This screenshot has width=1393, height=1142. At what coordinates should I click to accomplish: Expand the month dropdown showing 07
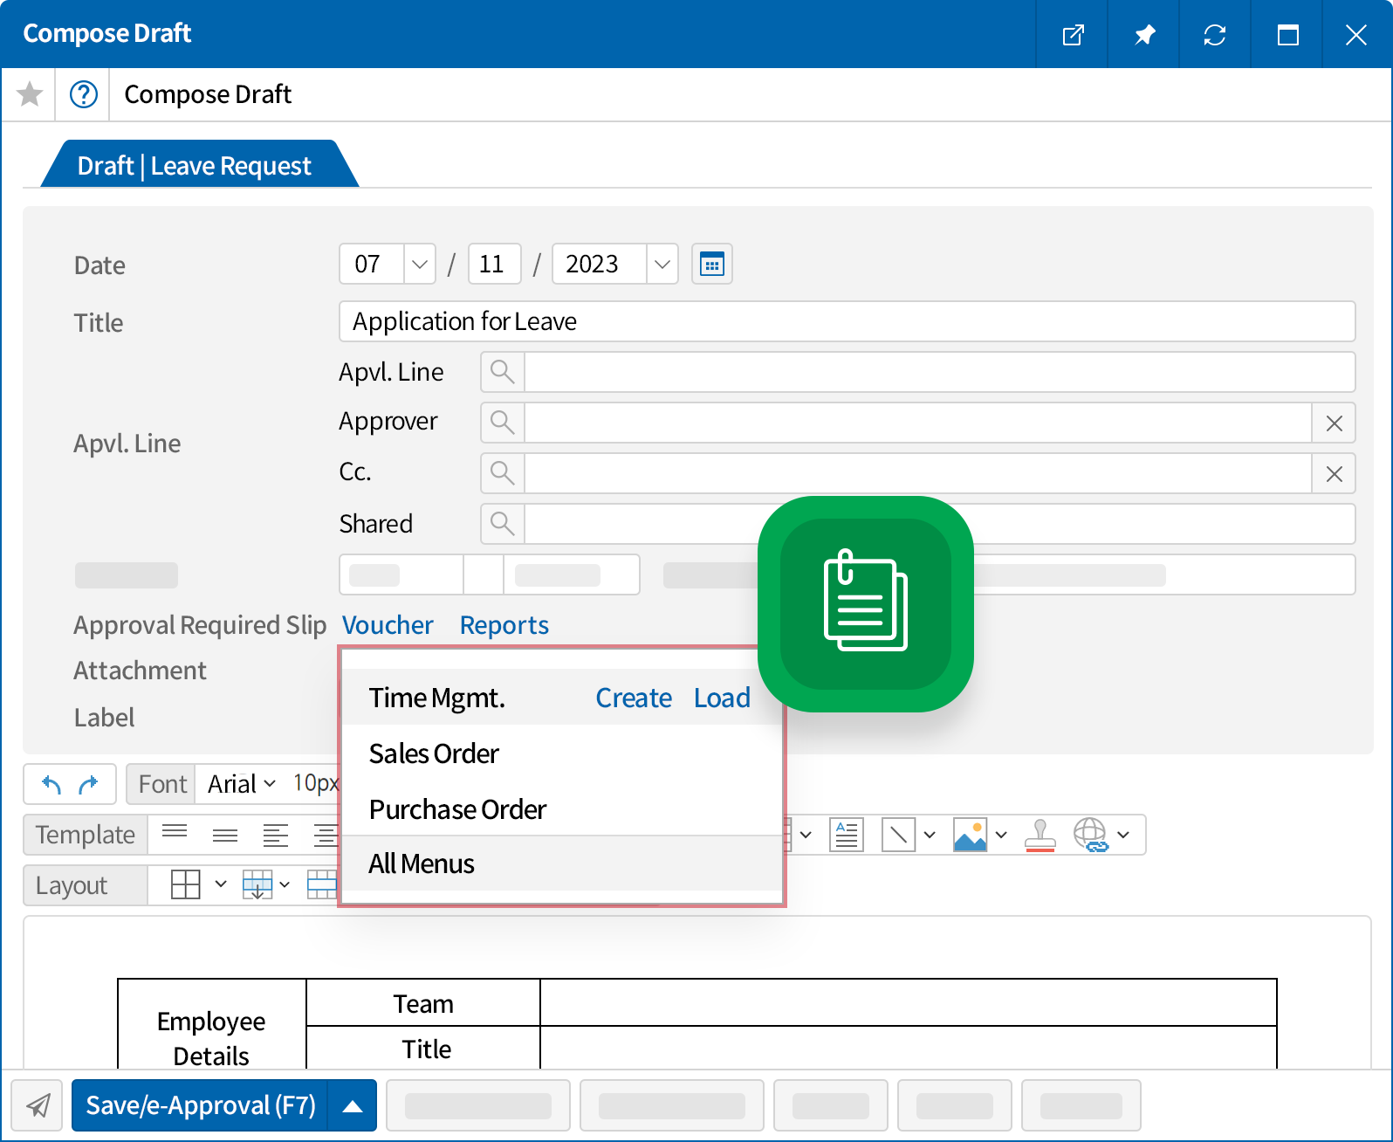419,265
